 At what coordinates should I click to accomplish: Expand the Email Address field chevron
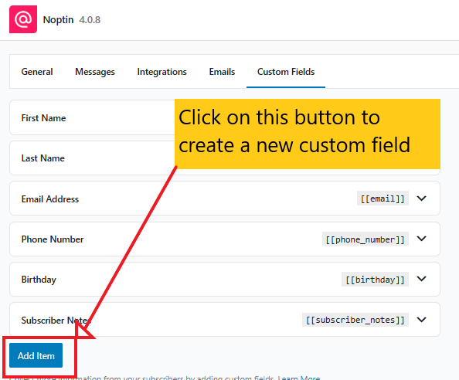(422, 198)
